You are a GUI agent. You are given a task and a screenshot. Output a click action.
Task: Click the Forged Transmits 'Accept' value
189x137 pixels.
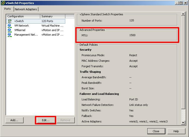pyautogui.click(x=134, y=66)
